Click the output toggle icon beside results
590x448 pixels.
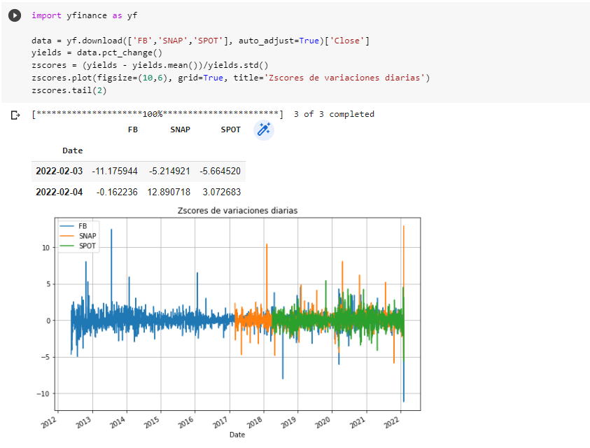pos(15,115)
